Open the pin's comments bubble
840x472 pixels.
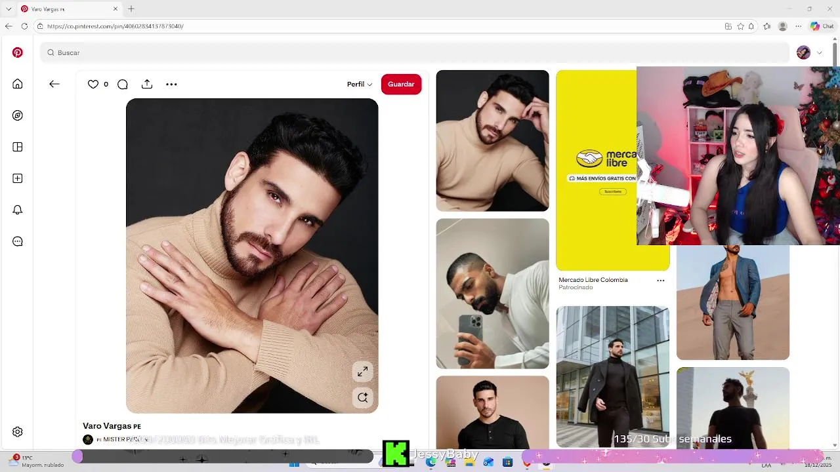coord(123,84)
